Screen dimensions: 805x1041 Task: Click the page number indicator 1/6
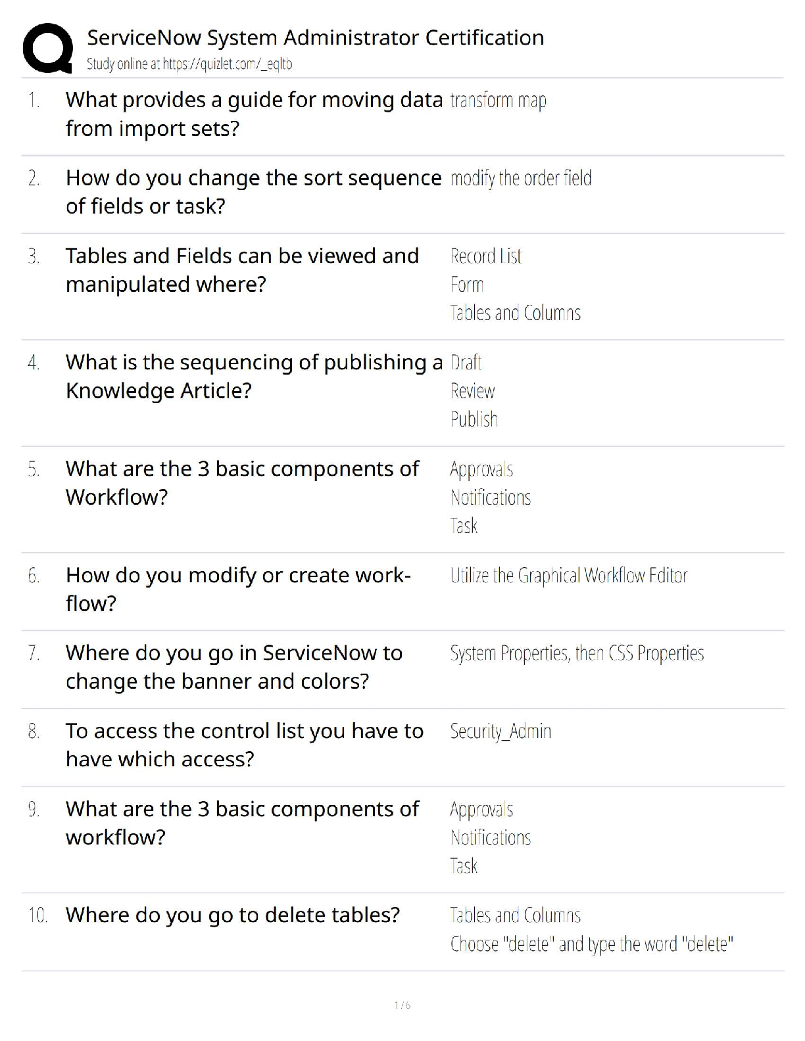(402, 1006)
